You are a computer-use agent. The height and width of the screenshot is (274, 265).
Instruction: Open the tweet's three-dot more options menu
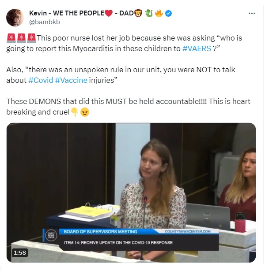tap(252, 13)
